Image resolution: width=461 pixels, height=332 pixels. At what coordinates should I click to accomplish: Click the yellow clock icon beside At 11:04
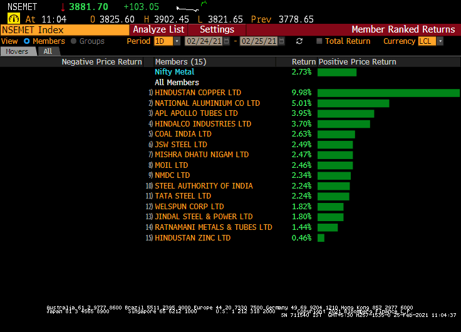coord(13,19)
